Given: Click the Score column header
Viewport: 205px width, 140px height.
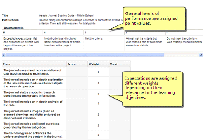Looking at the screenshot, I should tap(77, 64).
